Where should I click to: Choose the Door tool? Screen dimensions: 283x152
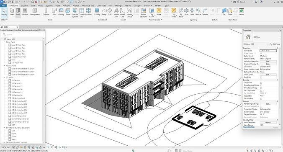tap(18, 12)
